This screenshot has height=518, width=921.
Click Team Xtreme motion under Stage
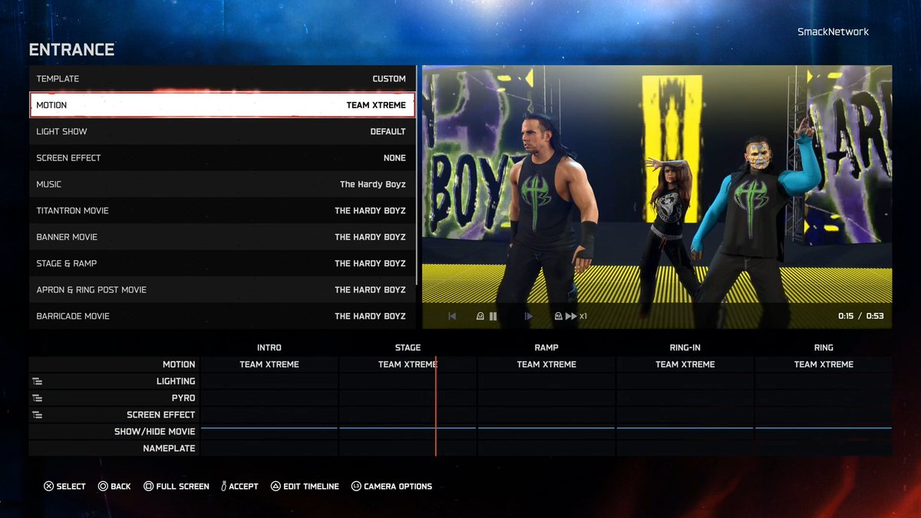(x=408, y=365)
